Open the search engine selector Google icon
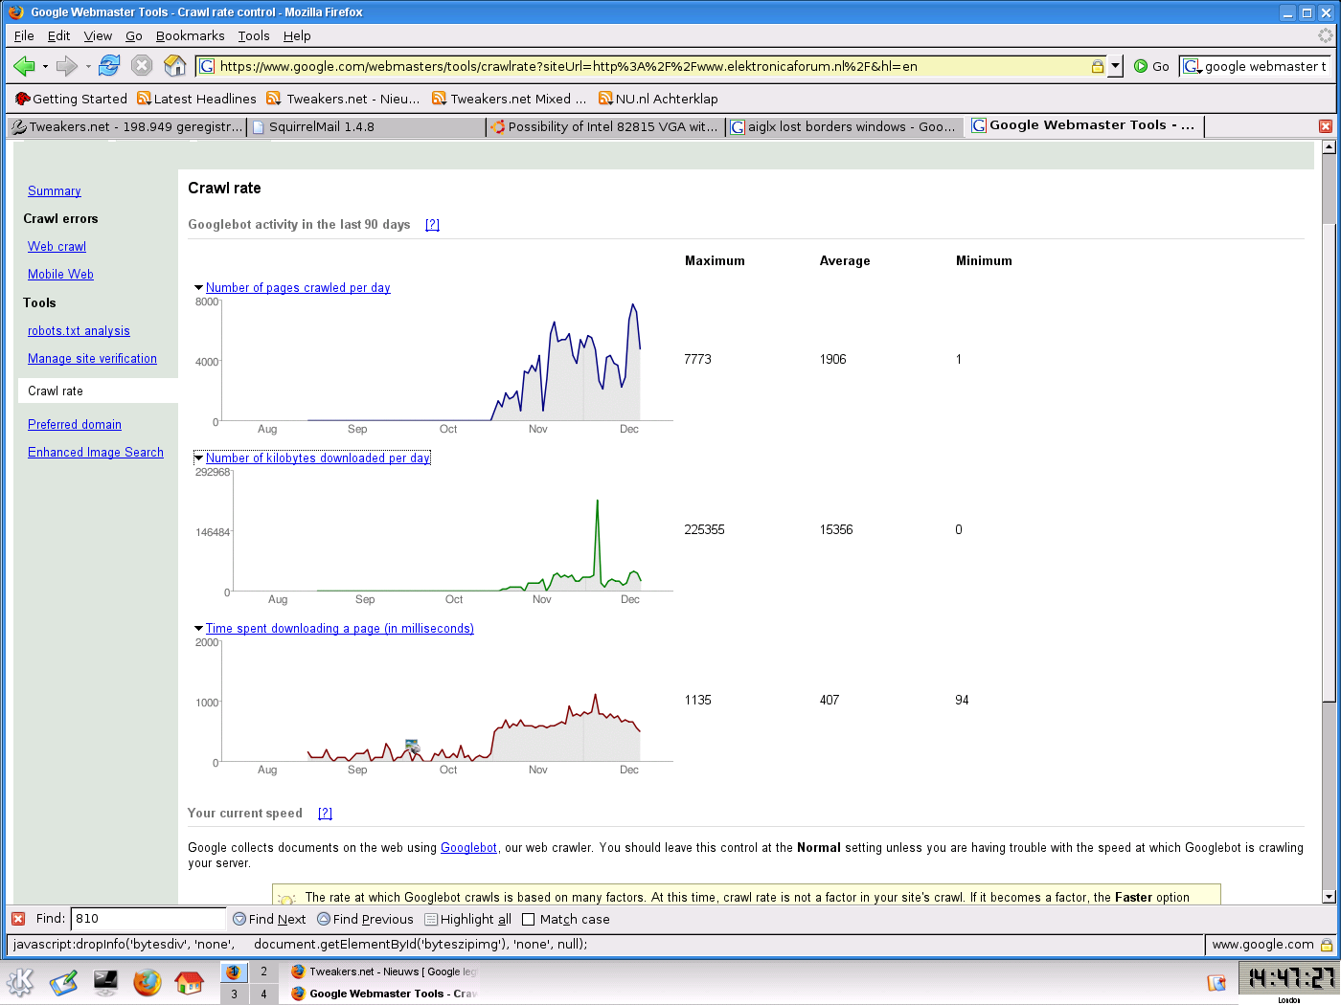The image size is (1341, 1005). (1192, 66)
